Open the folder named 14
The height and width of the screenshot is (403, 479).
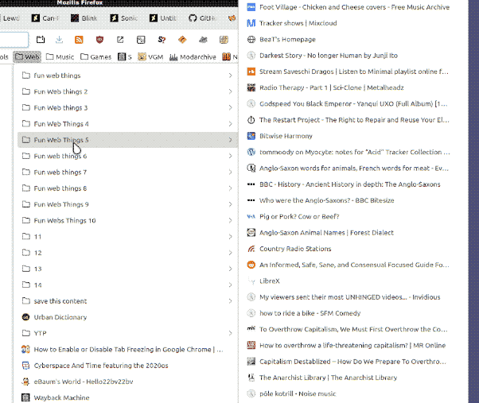pos(127,285)
